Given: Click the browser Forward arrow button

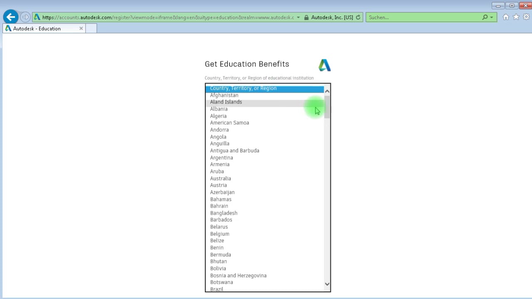Looking at the screenshot, I should [x=25, y=17].
